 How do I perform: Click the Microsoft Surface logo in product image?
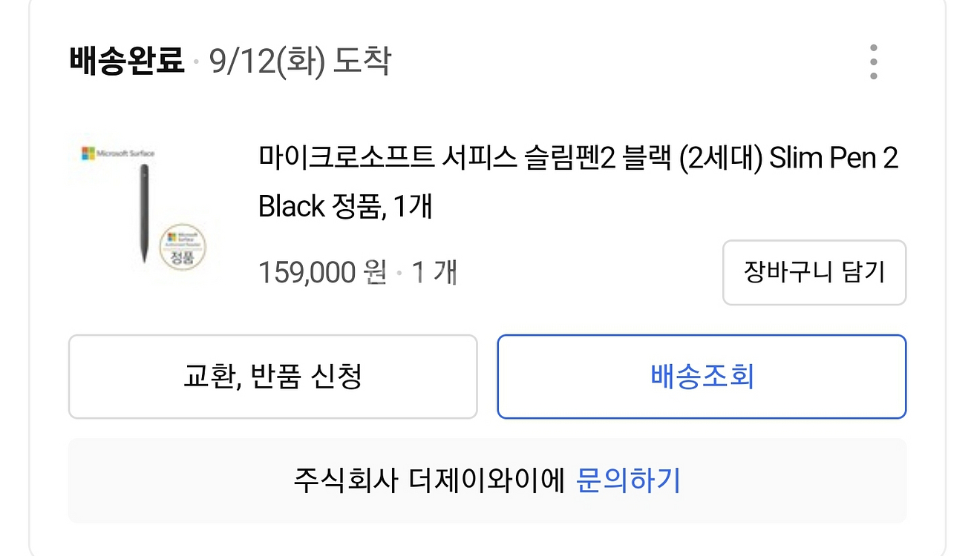119,153
